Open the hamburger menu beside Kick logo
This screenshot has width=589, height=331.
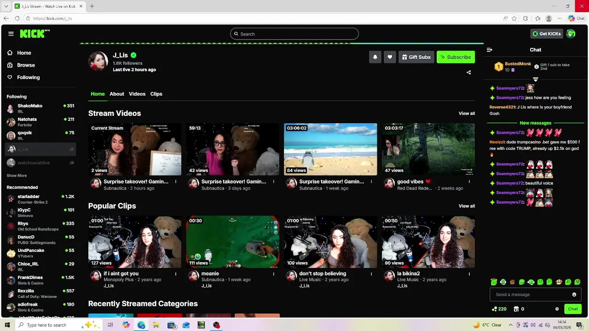(x=11, y=34)
